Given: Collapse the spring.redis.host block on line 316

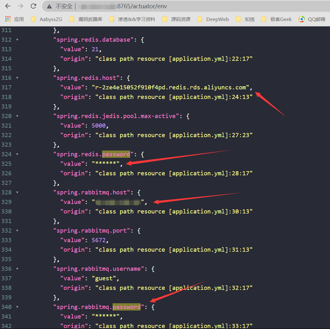Looking at the screenshot, I should tap(17, 78).
